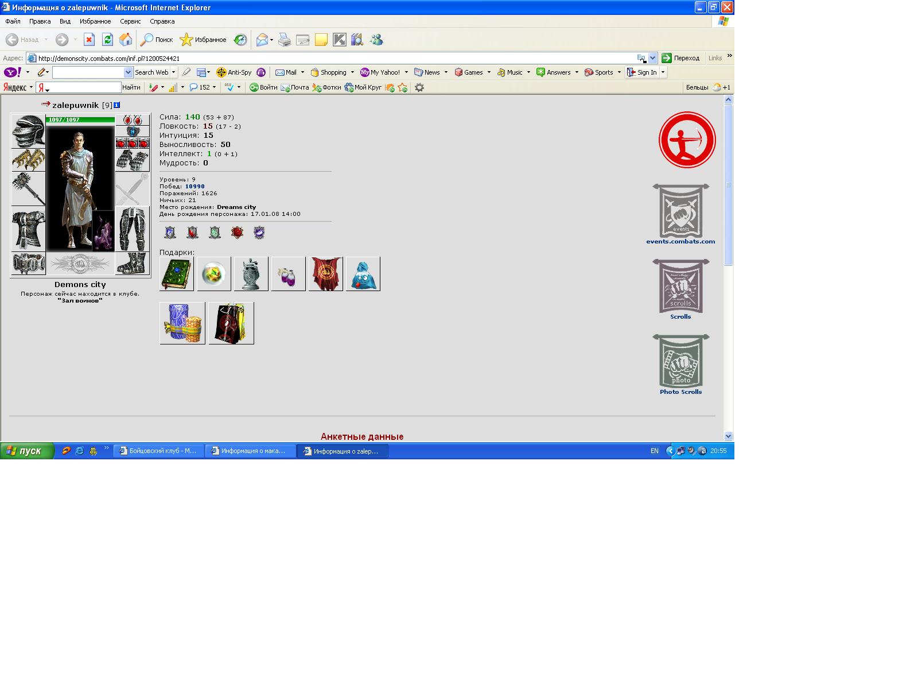Click the IE Stop toolbar button
918x689 pixels.
(x=89, y=40)
